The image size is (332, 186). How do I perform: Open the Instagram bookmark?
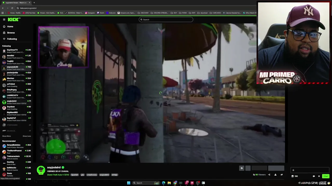tap(90, 13)
